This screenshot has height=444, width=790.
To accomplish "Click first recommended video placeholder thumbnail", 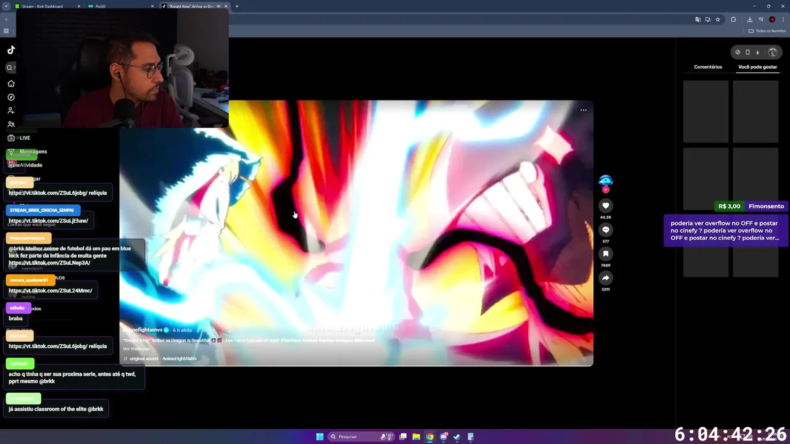I will (x=705, y=112).
